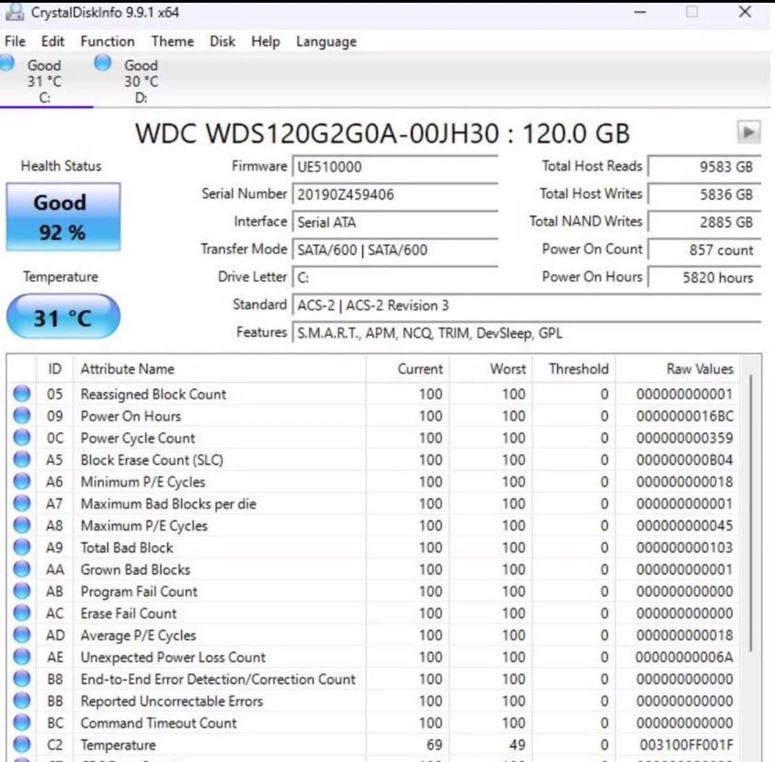The width and height of the screenshot is (775, 762).
Task: Click the Interface field Serial ATA
Action: click(395, 223)
